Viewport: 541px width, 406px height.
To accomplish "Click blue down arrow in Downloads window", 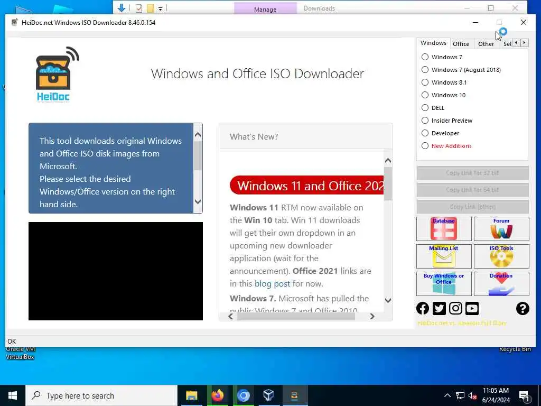I will tap(121, 8).
